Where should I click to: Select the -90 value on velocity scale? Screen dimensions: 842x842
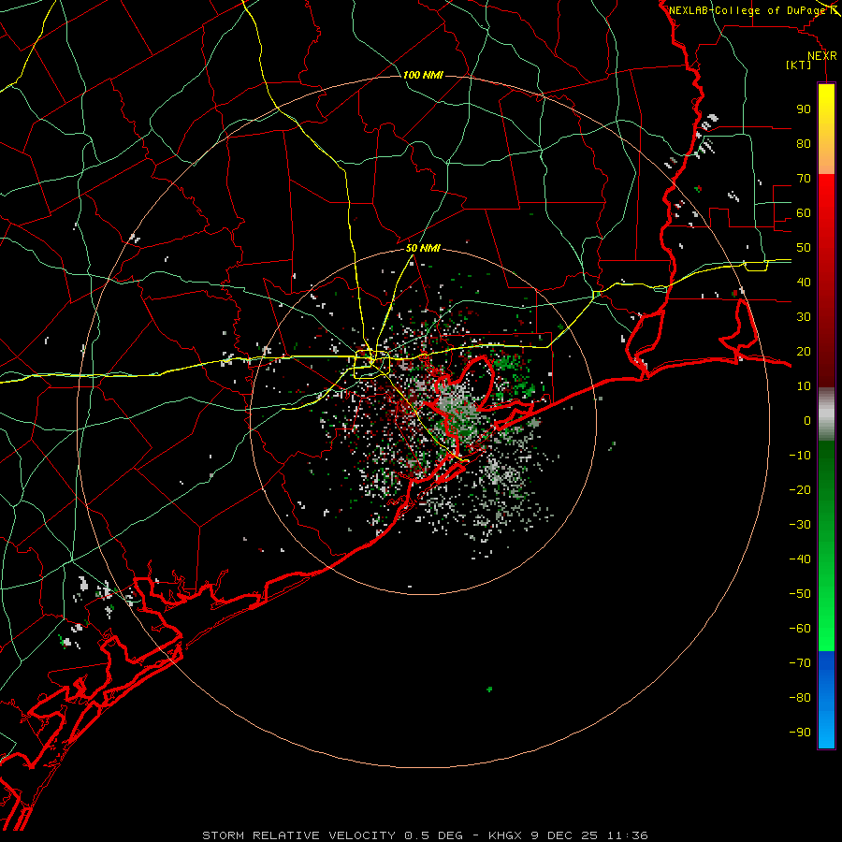pos(800,733)
